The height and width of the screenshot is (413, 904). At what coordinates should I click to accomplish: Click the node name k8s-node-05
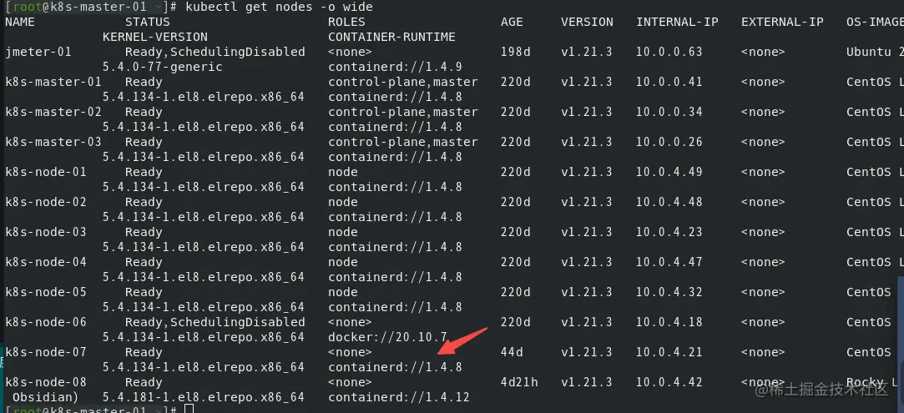(x=46, y=291)
